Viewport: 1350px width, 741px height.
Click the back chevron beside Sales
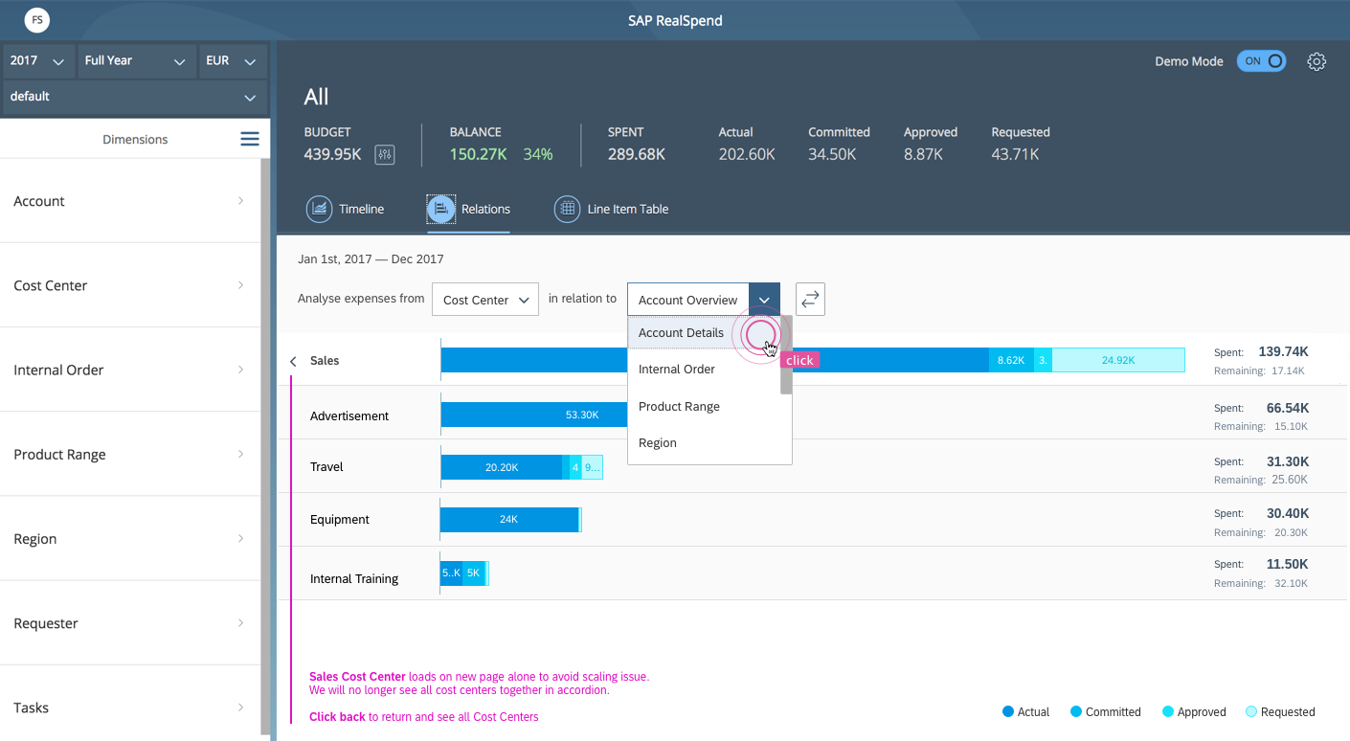coord(293,361)
